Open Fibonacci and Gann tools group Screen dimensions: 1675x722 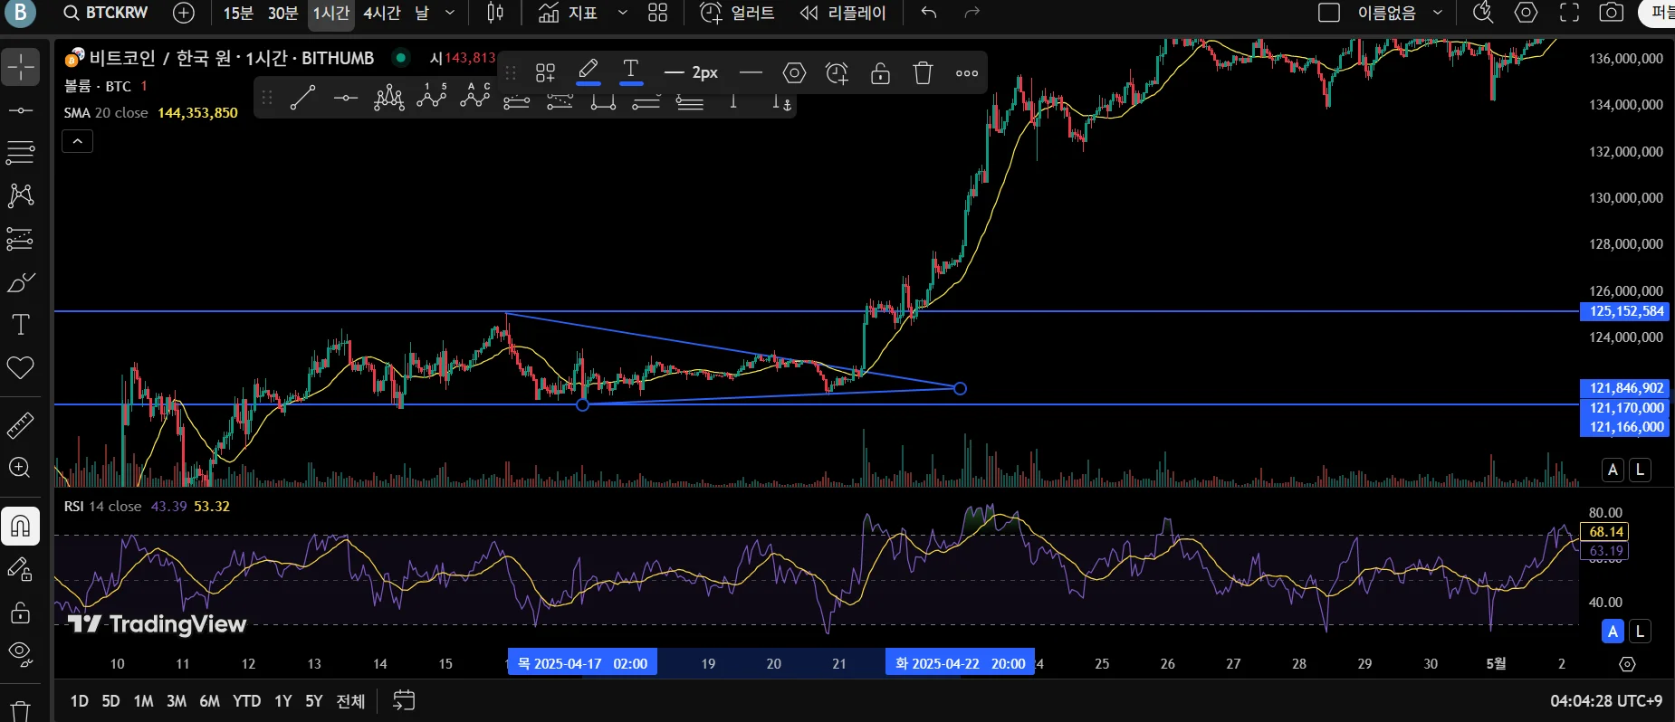point(20,152)
